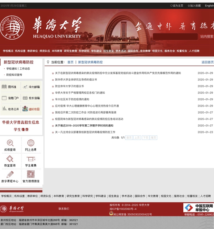Open 招生就业 in top navigation bar
Viewport: 214px width, 229px height.
tap(108, 51)
